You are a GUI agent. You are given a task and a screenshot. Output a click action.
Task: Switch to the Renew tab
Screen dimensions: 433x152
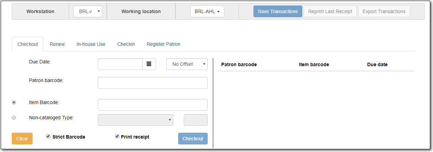[x=57, y=44]
